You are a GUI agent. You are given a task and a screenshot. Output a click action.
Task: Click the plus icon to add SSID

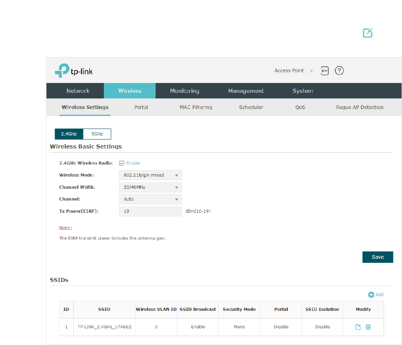371,295
